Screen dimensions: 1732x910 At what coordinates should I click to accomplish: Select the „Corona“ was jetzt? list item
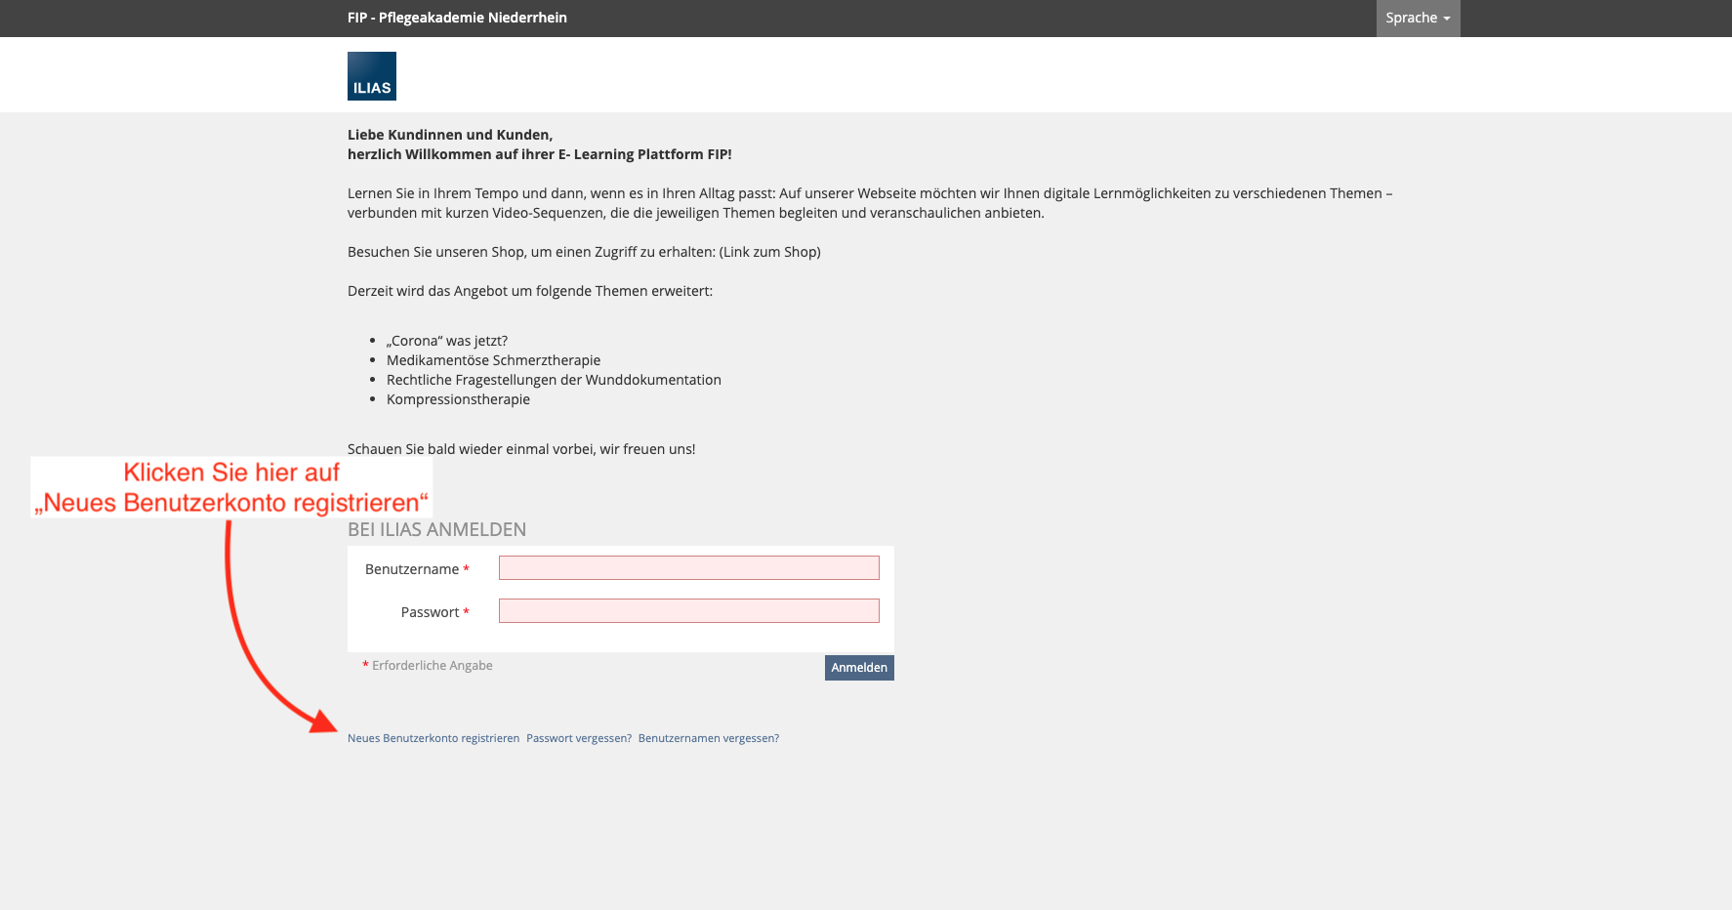click(x=447, y=341)
